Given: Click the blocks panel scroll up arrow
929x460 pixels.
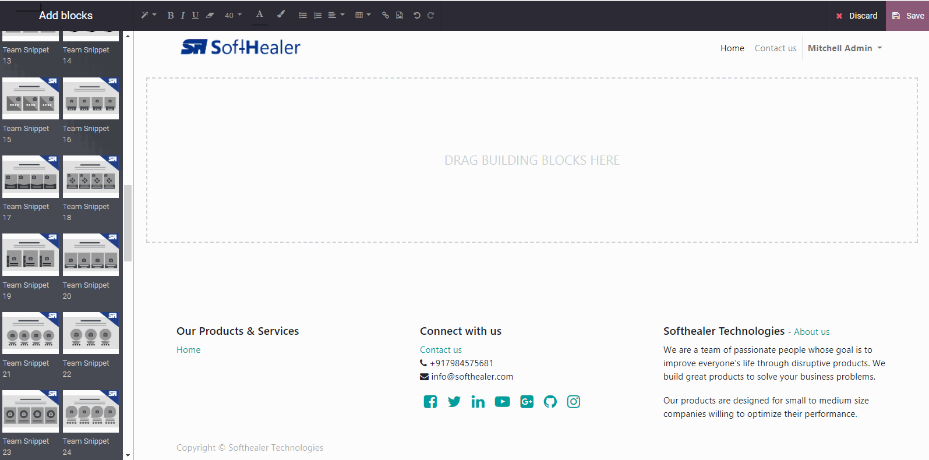Looking at the screenshot, I should pyautogui.click(x=128, y=36).
